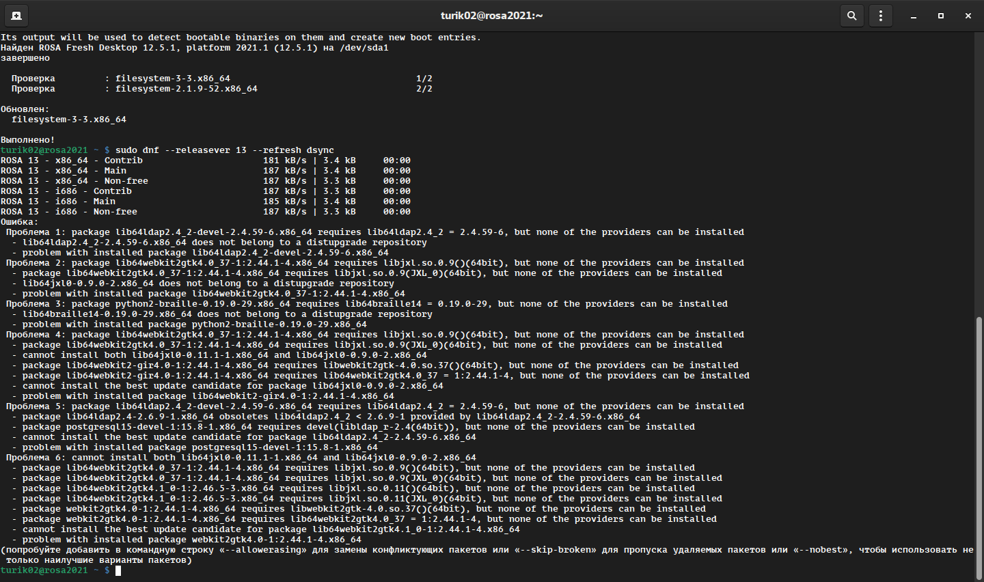The width and height of the screenshot is (984, 582).
Task: Click the "ROSA 13 - i686 - Contrib" repository row
Action: 206,191
